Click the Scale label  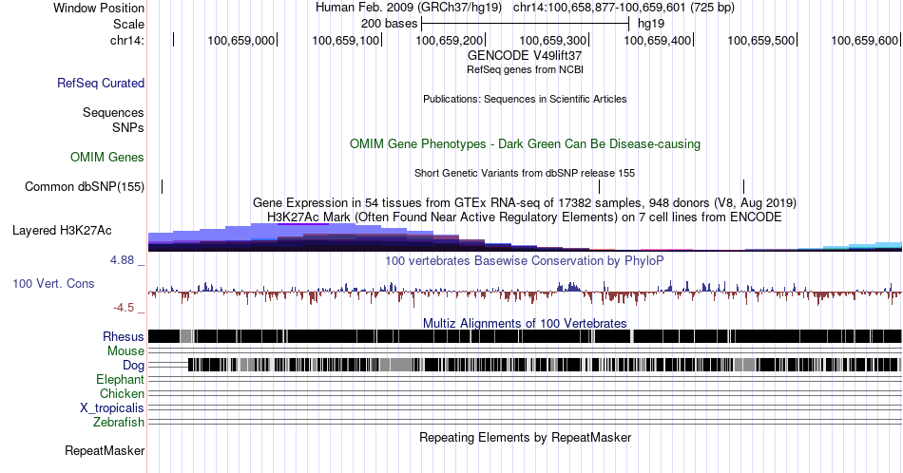click(x=128, y=24)
